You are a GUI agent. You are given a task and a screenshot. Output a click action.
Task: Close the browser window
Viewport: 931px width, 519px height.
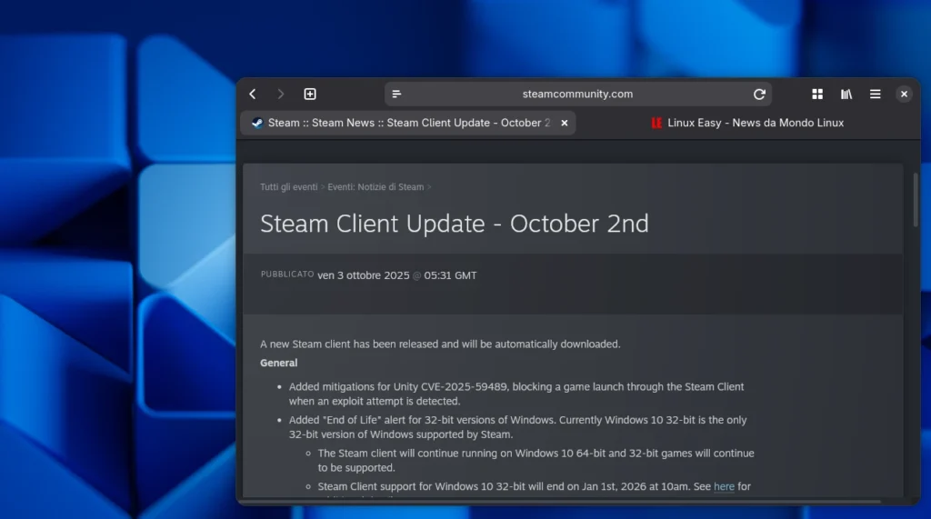(x=904, y=94)
